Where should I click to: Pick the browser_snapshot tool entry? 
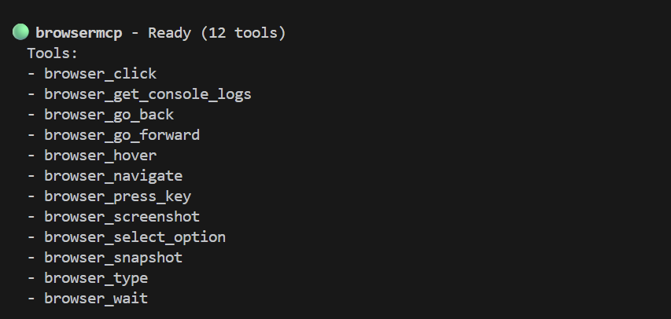pyautogui.click(x=113, y=258)
